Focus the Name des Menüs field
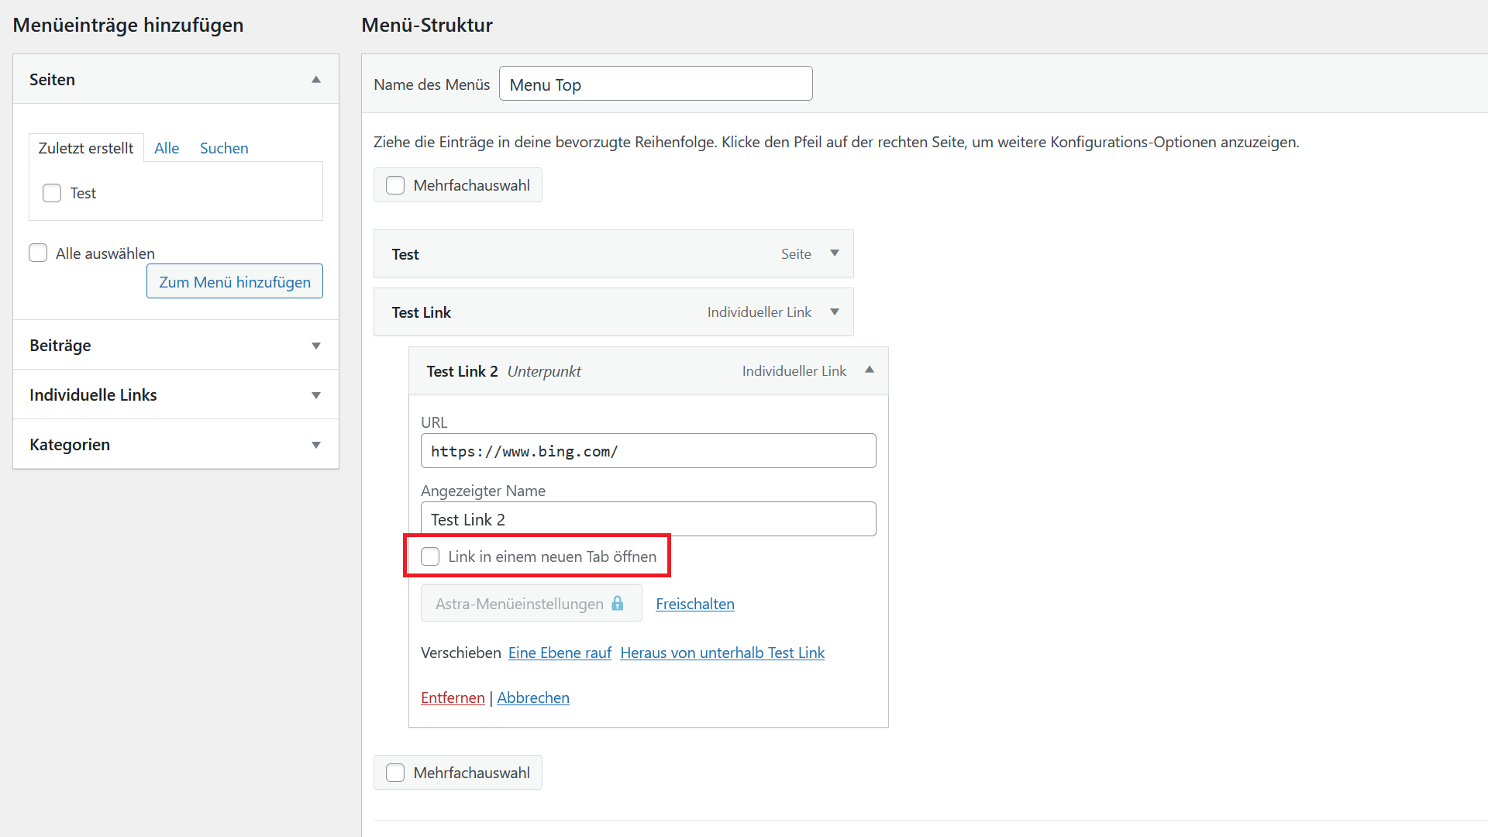The height and width of the screenshot is (837, 1488). click(x=656, y=84)
